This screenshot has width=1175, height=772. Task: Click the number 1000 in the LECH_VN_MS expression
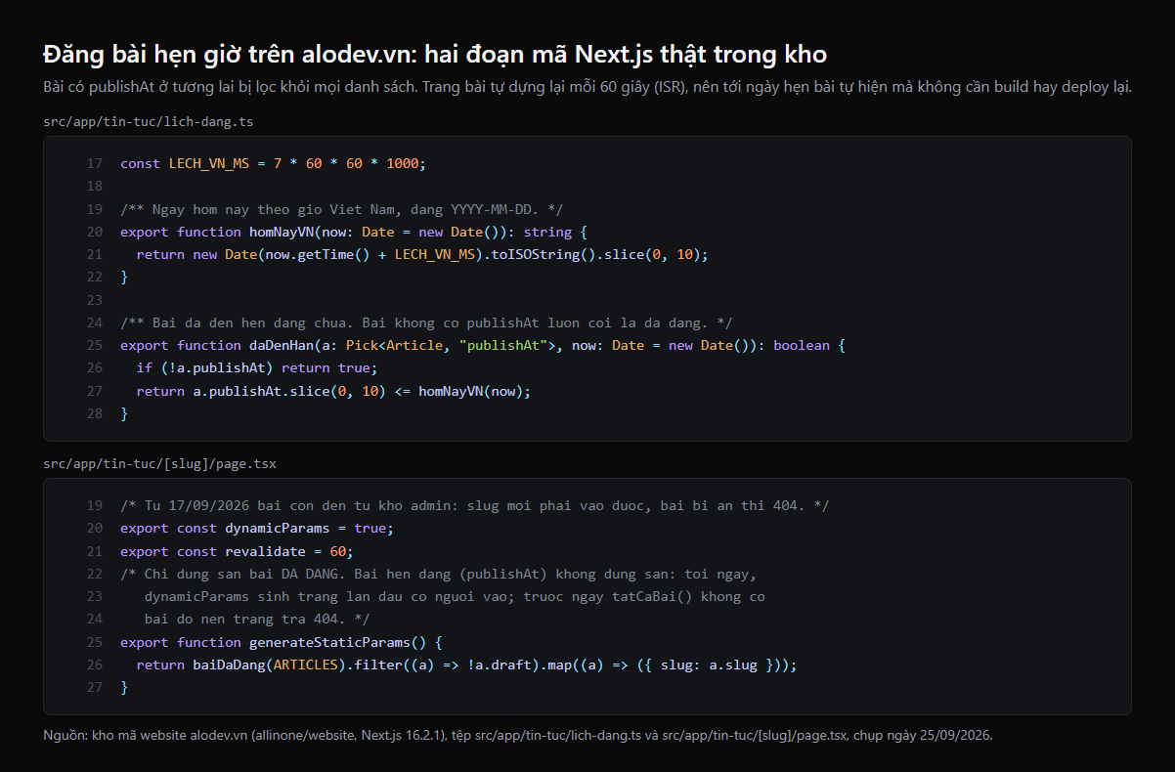[x=403, y=163]
